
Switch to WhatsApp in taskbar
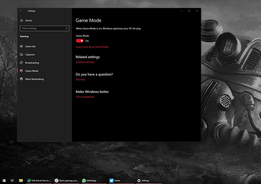94,180
